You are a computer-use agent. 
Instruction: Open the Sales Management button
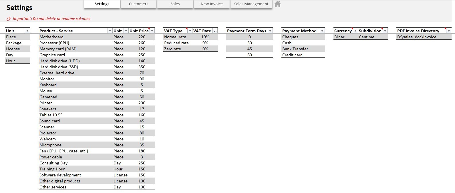tap(251, 4)
